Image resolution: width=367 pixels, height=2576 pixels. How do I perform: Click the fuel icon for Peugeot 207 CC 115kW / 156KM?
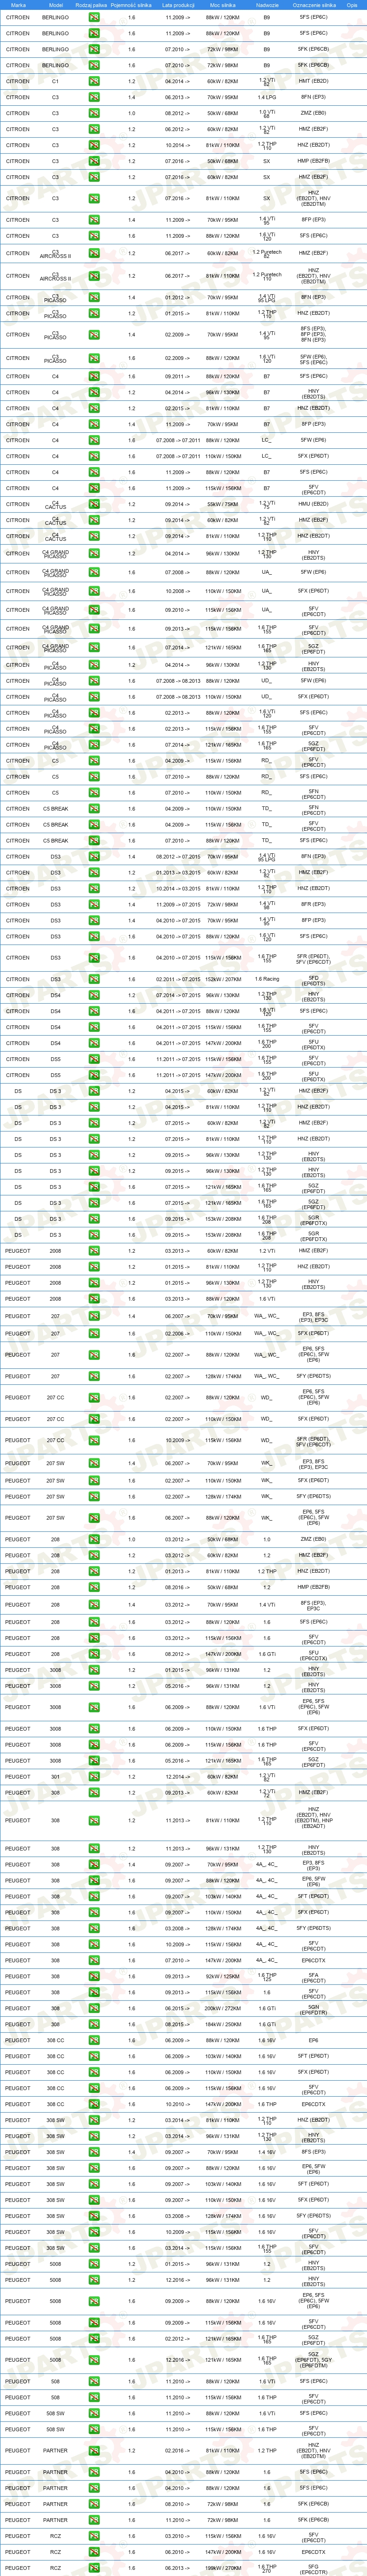pos(94,1441)
